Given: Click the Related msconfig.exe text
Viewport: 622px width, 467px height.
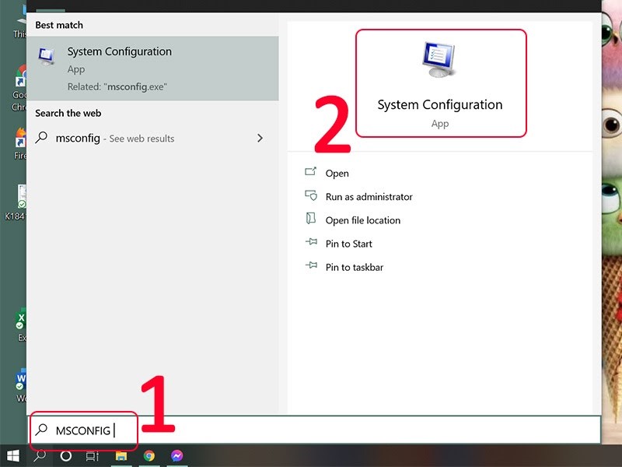Looking at the screenshot, I should [117, 87].
